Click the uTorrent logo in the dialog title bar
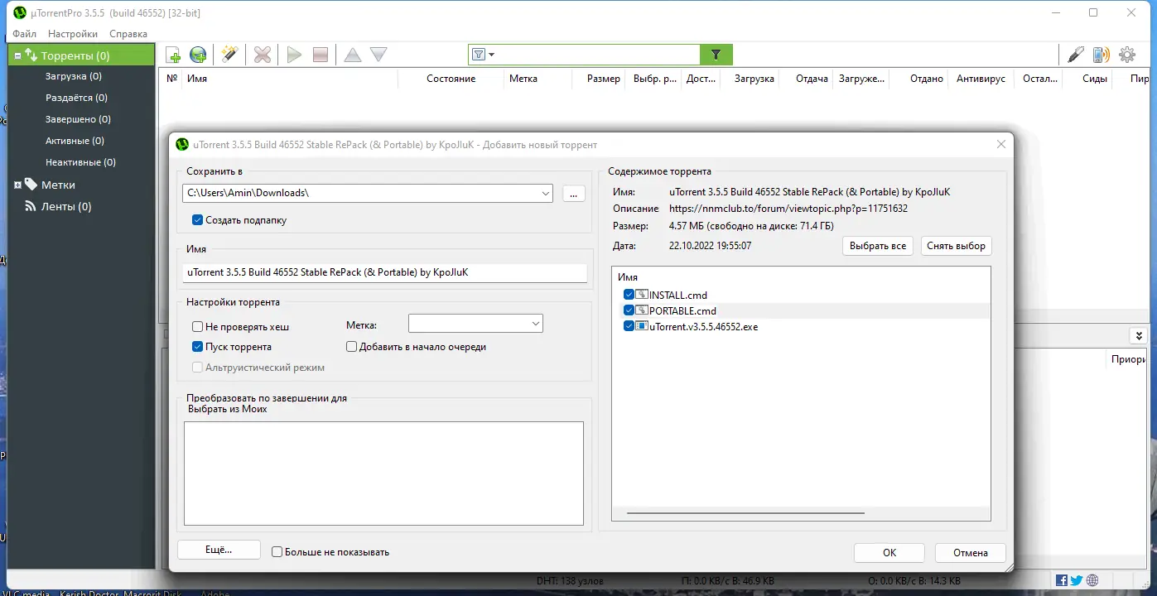Viewport: 1157px width, 596px height. (x=182, y=144)
